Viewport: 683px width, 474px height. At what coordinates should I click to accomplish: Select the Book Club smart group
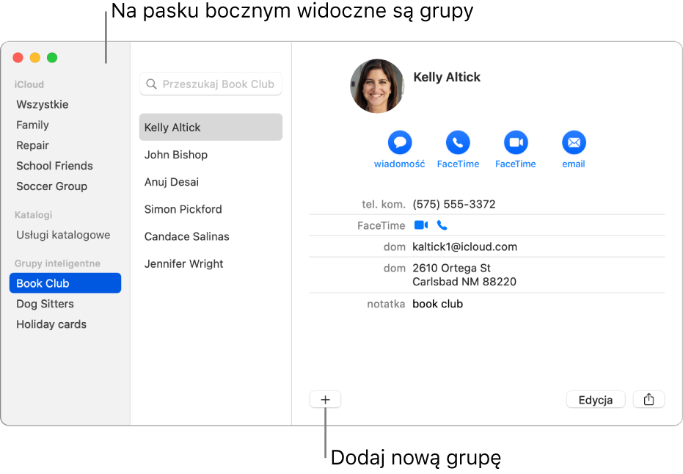(x=65, y=283)
